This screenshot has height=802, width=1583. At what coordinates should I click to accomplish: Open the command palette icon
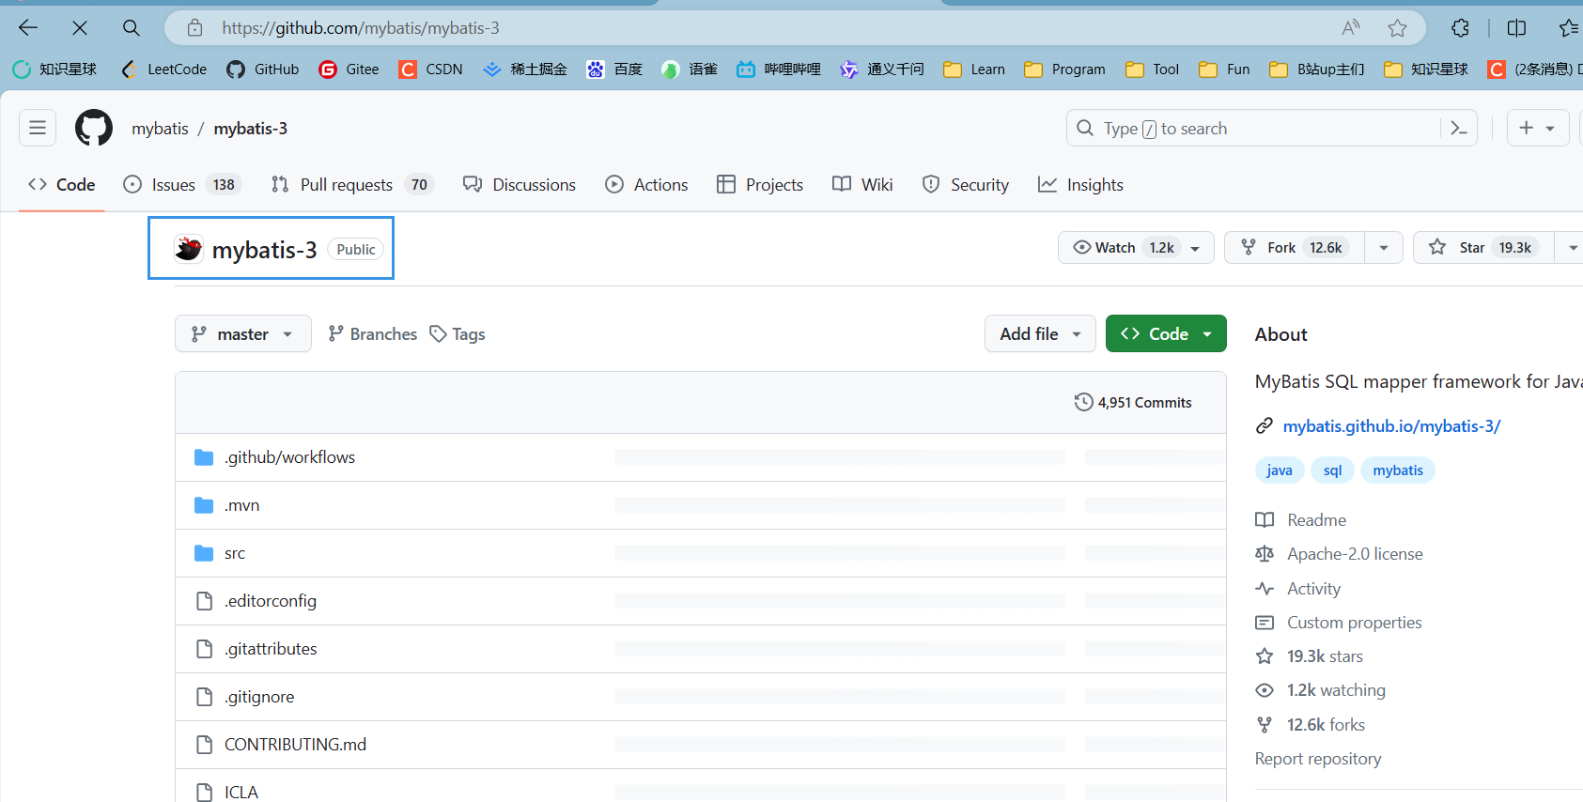(1459, 129)
